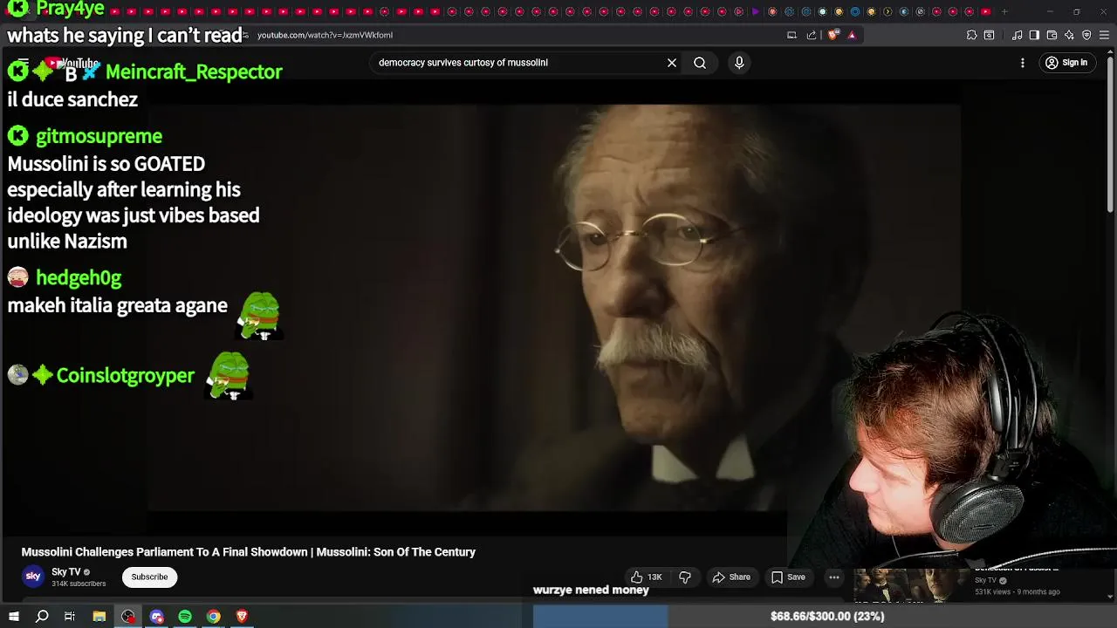Image resolution: width=1117 pixels, height=628 pixels.
Task: Open the Brave Wallet icon
Action: tap(1052, 35)
